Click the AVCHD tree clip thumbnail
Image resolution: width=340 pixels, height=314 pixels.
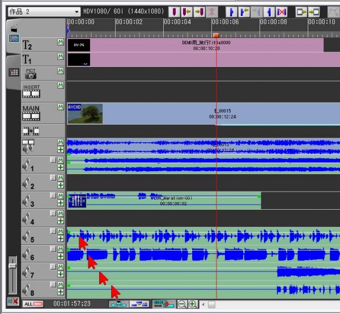pos(85,113)
